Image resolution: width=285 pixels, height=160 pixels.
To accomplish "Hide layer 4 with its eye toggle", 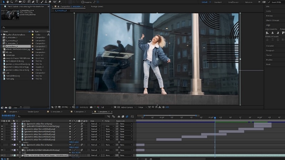I will 2,132.
